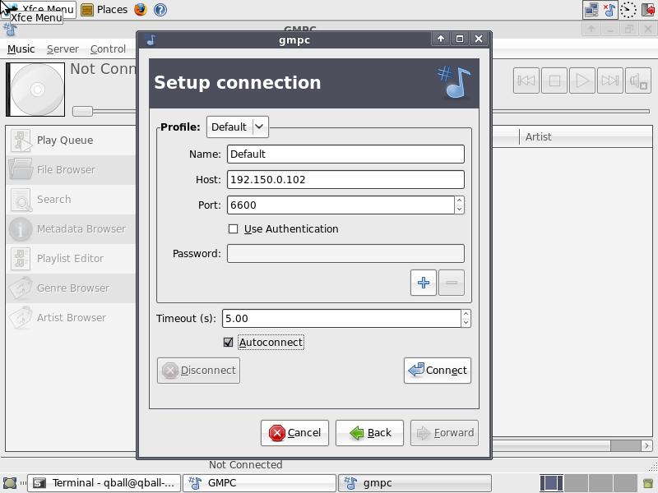Switch to gmpc dialog taskbar item
Viewport: 658px width, 493px height.
coord(415,483)
